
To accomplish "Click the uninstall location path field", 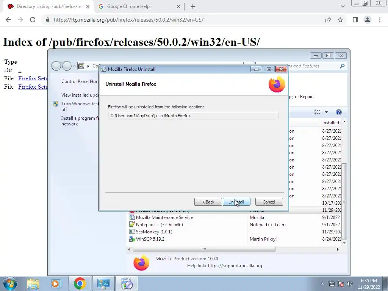I will click(x=193, y=116).
